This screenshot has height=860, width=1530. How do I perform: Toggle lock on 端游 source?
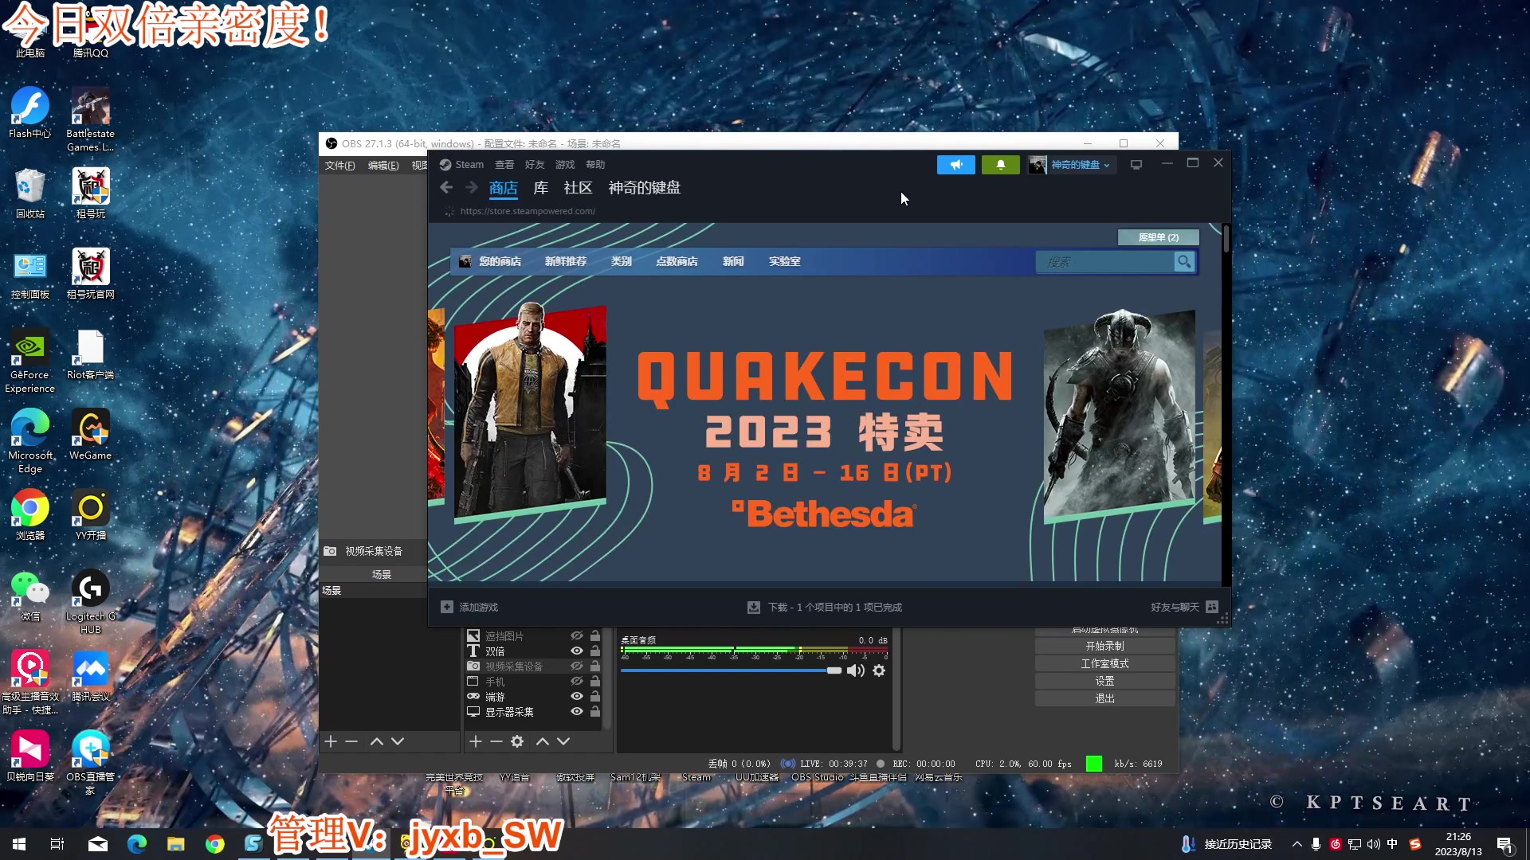pos(595,697)
